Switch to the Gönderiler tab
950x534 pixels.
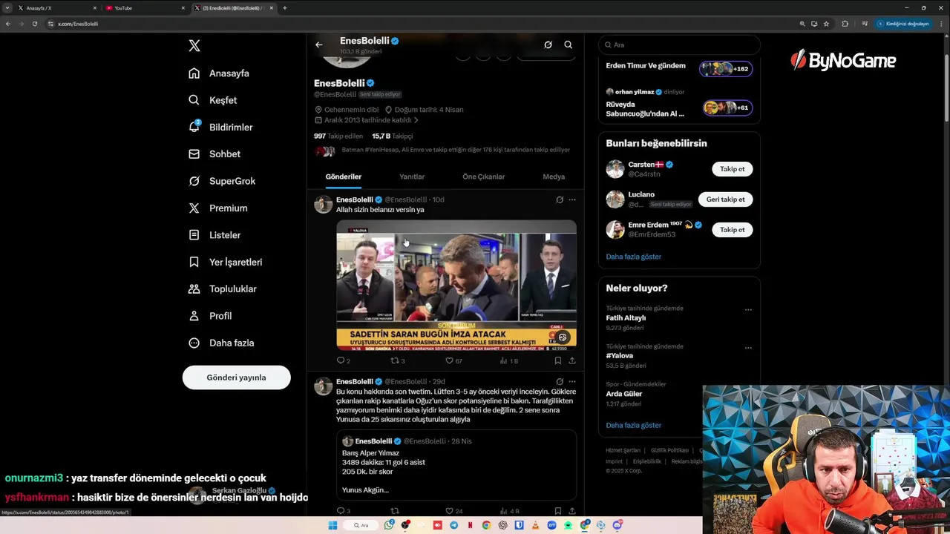click(x=344, y=177)
